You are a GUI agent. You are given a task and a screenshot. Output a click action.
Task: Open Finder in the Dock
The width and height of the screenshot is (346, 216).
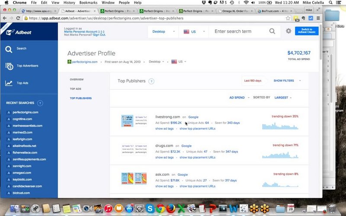[15, 208]
